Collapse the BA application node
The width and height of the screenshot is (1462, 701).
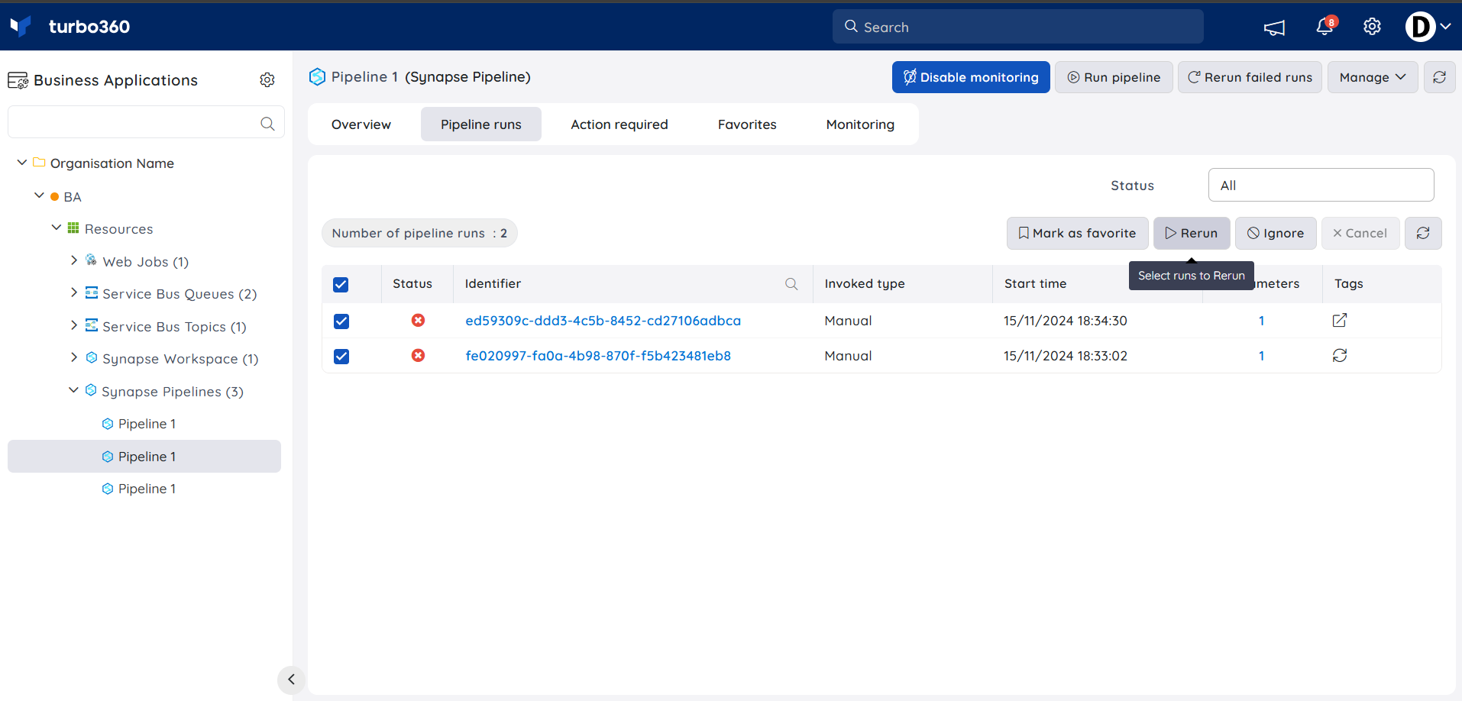(39, 195)
